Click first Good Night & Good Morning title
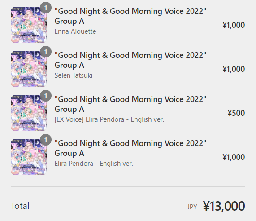The width and height of the screenshot is (256, 221). point(130,16)
